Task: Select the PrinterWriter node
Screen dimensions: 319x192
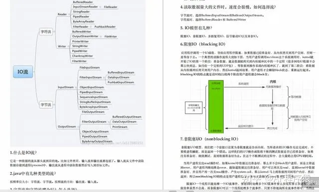Action: (x=80, y=41)
